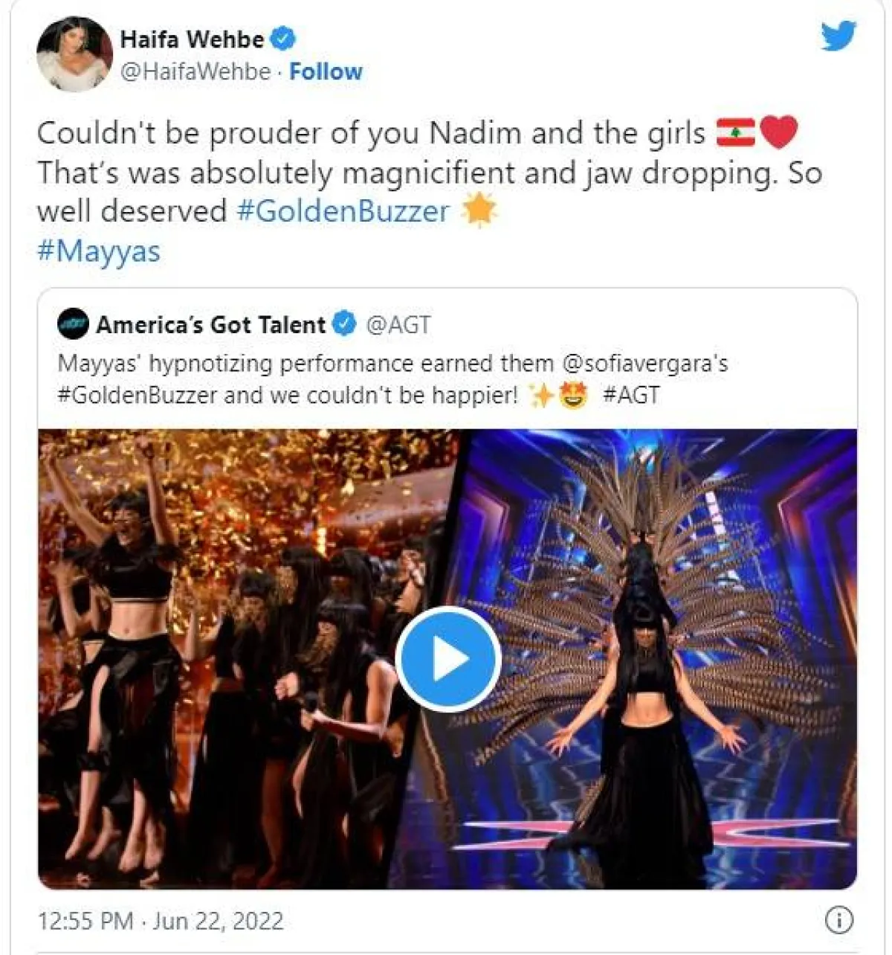Open the @AGT handle

click(398, 324)
